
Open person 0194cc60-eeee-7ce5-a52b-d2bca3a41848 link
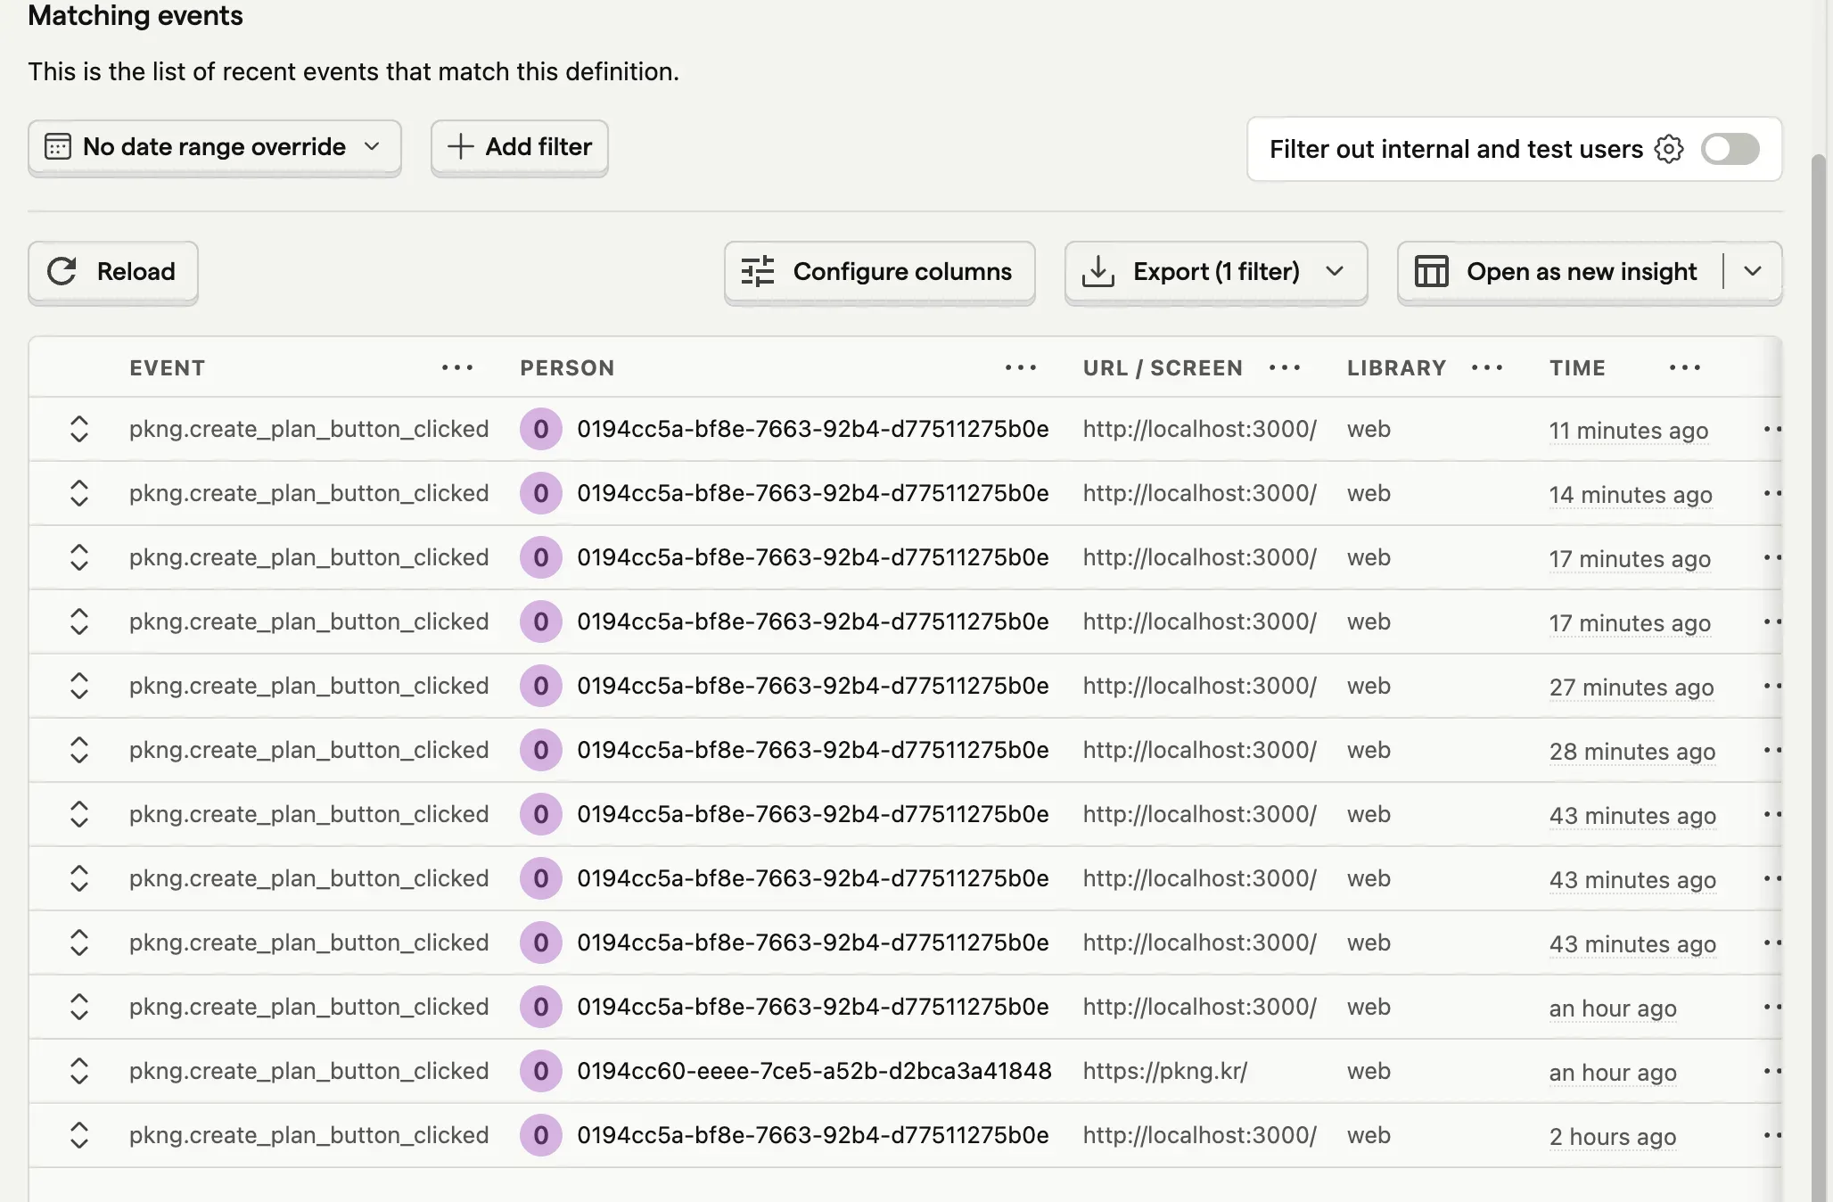[x=814, y=1071]
